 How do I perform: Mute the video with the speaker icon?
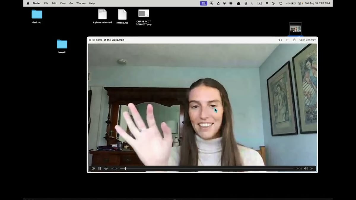[306, 168]
